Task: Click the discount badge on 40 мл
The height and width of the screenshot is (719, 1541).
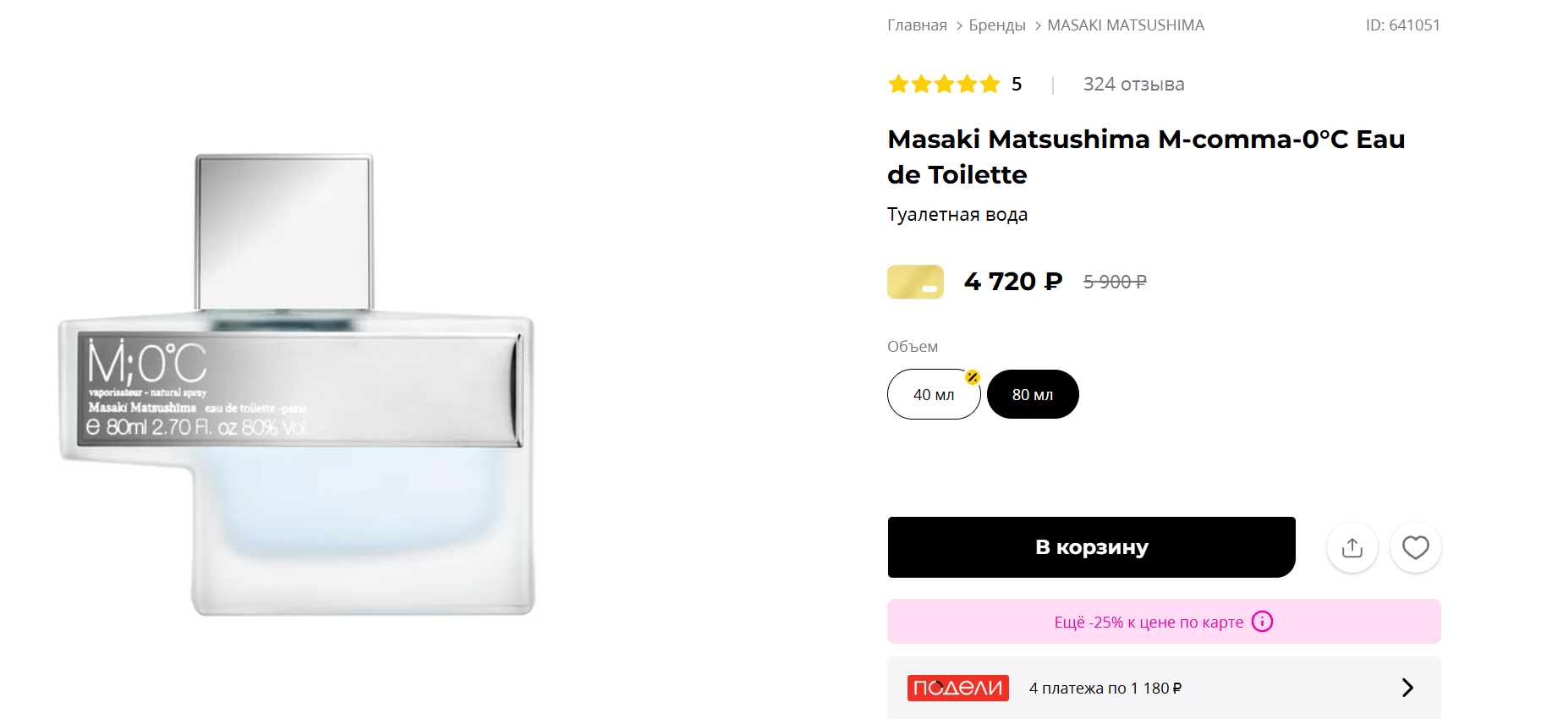Action: coord(973,377)
